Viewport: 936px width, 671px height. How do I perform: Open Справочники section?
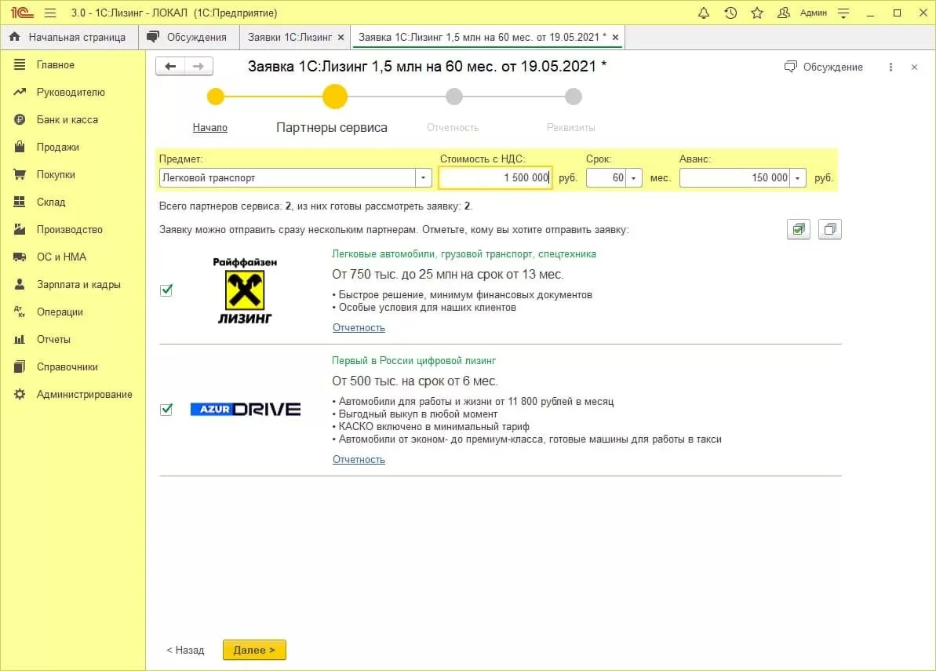click(67, 366)
